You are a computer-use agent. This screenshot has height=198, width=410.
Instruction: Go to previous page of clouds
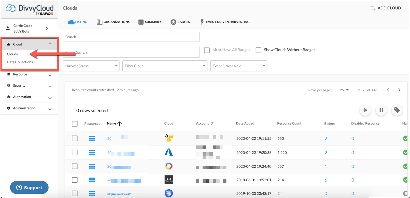click(388, 90)
